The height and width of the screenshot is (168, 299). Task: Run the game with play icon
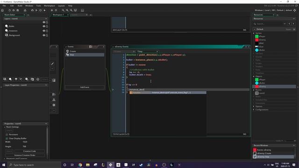point(36,10)
